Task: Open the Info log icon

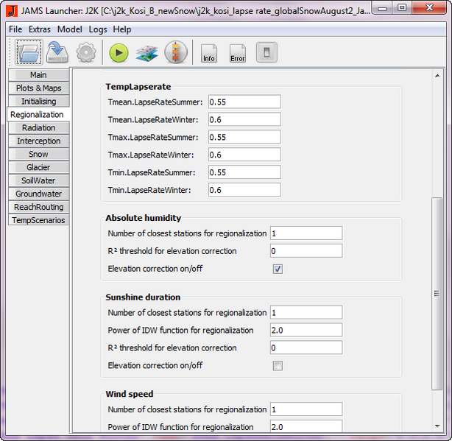Action: tap(209, 53)
